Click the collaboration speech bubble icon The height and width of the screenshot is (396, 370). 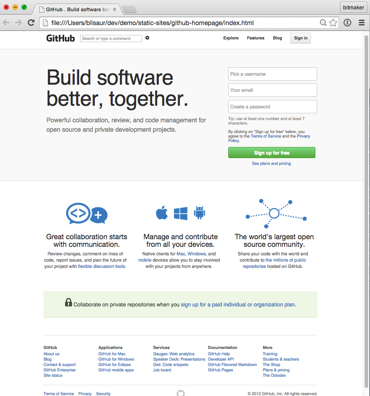click(86, 213)
